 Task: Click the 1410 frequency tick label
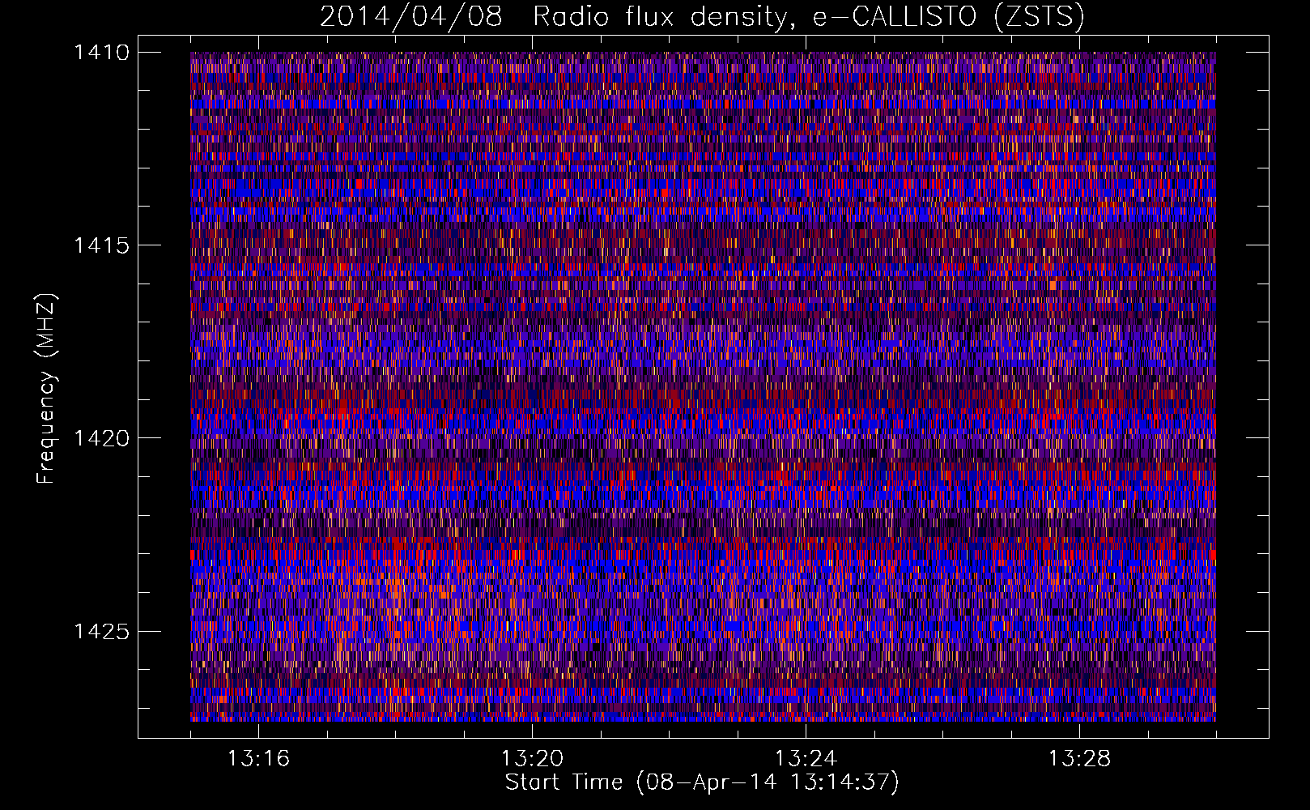click(x=102, y=53)
